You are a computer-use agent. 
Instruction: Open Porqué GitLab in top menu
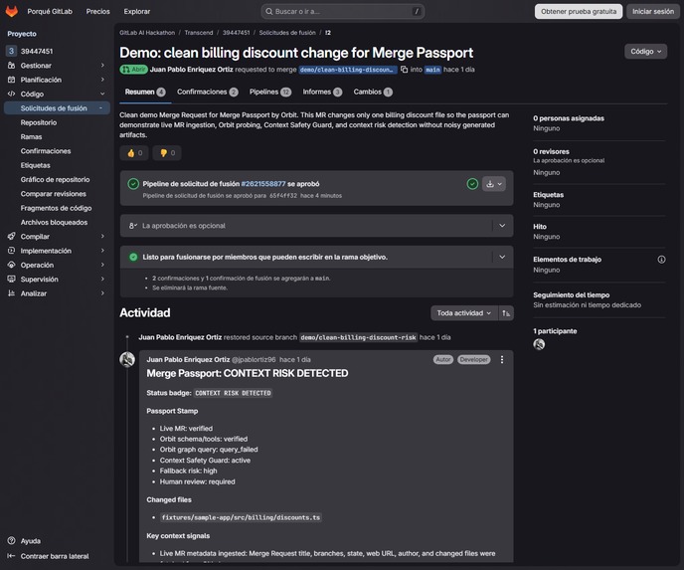point(50,11)
